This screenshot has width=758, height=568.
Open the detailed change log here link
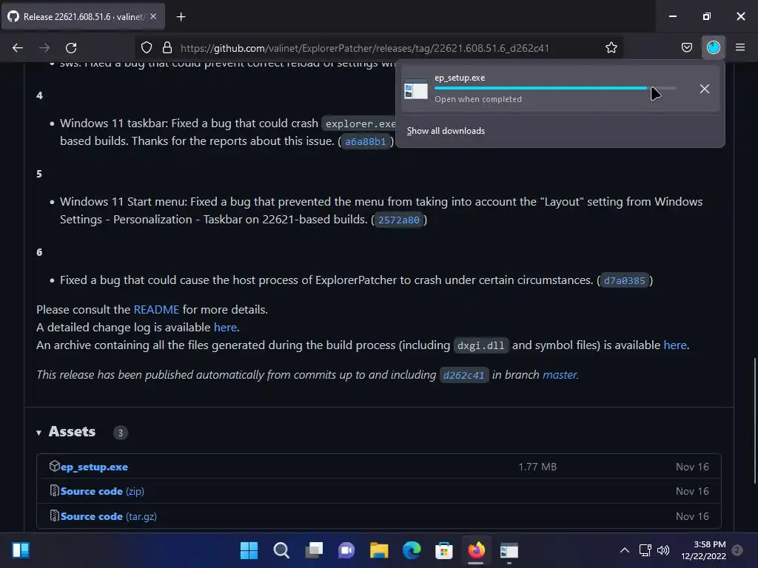tap(225, 328)
